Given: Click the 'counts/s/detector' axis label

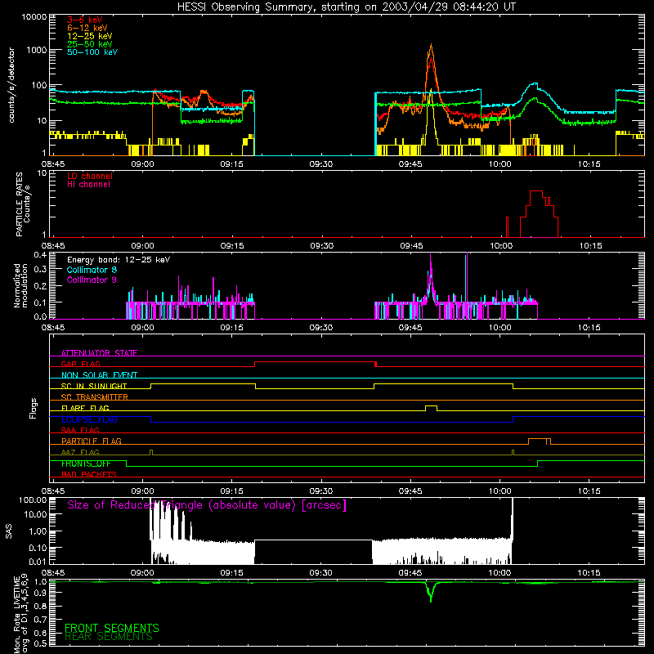Looking at the screenshot, I should [11, 85].
